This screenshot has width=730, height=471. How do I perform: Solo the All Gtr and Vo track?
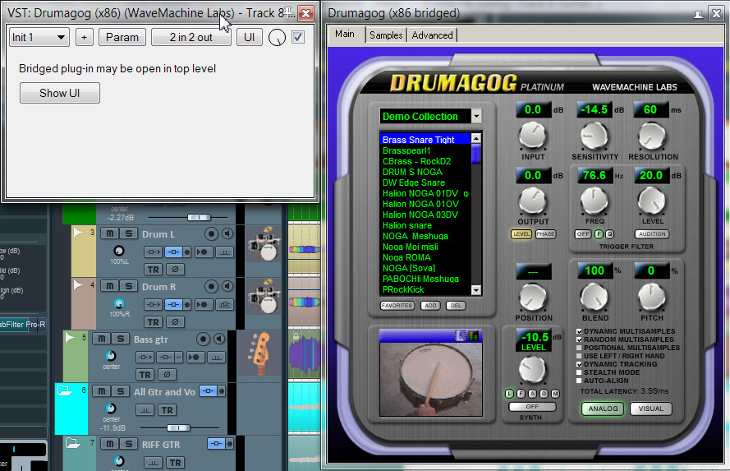pos(120,391)
